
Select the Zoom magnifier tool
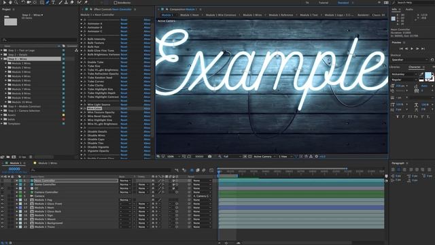coord(16,3)
